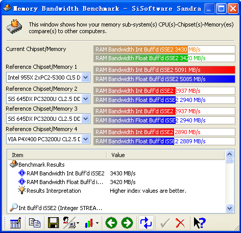The width and height of the screenshot is (241, 233).
Task: Click the red Int 5091 MB/s bar
Action: (164, 70)
